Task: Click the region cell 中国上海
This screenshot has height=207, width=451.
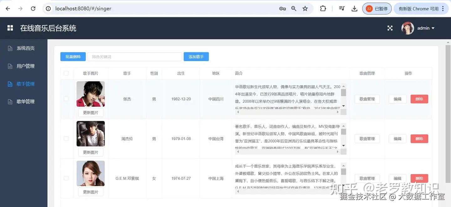Action: [216, 179]
